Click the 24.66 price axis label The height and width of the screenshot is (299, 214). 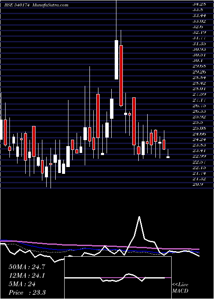coord(199,134)
